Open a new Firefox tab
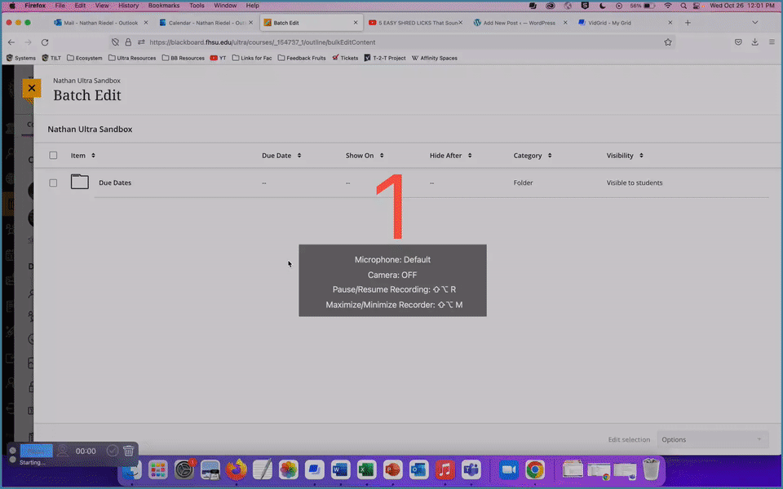The image size is (783, 489). [x=688, y=23]
